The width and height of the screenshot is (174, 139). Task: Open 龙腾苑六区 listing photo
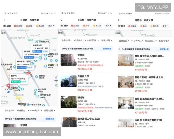[x=68, y=81]
